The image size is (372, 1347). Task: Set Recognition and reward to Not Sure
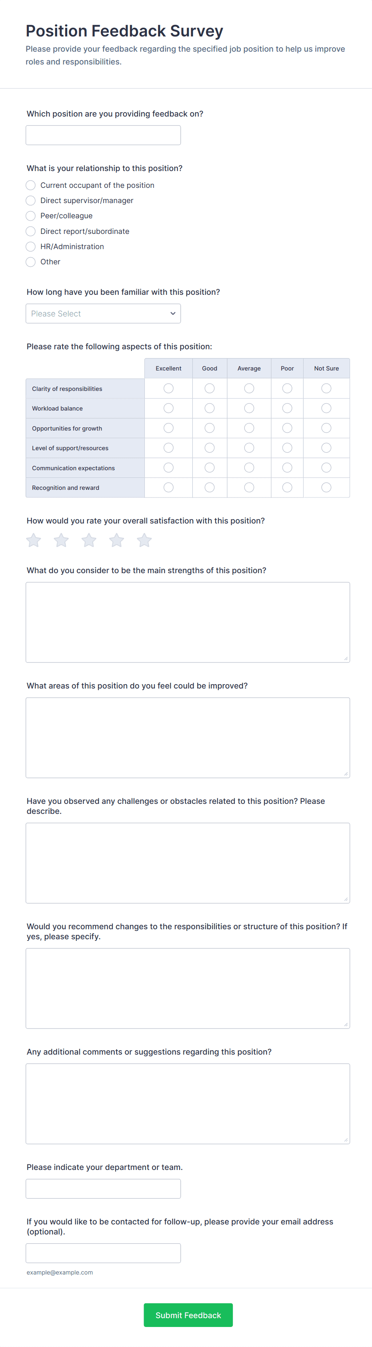(x=326, y=487)
